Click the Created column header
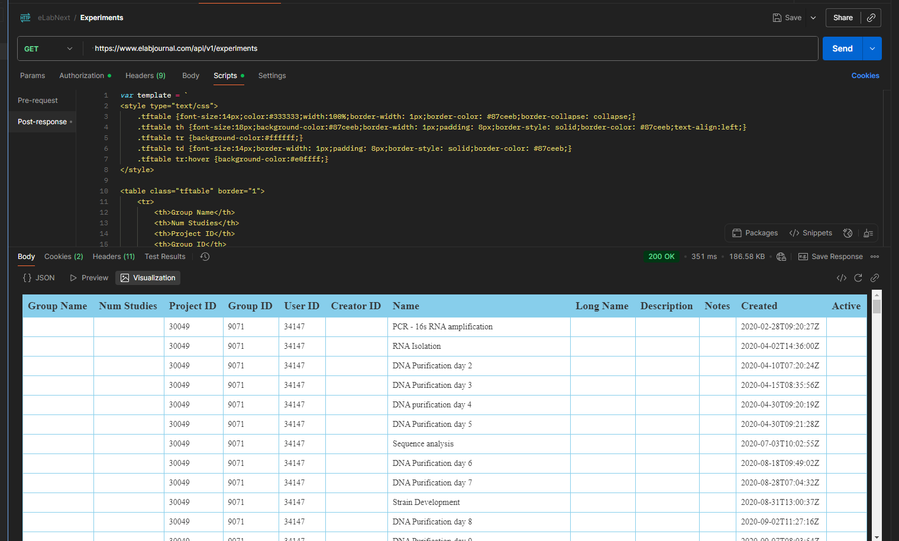The image size is (899, 541). [781, 306]
